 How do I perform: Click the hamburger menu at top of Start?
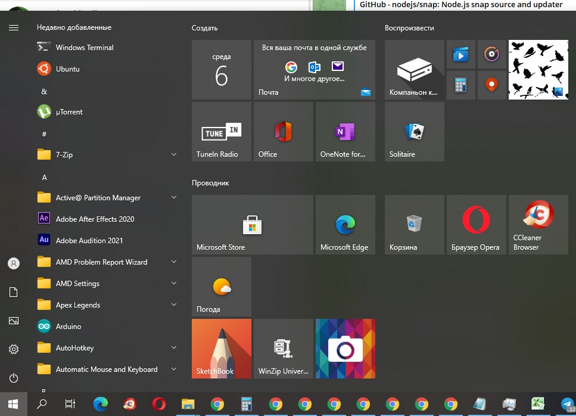14,27
